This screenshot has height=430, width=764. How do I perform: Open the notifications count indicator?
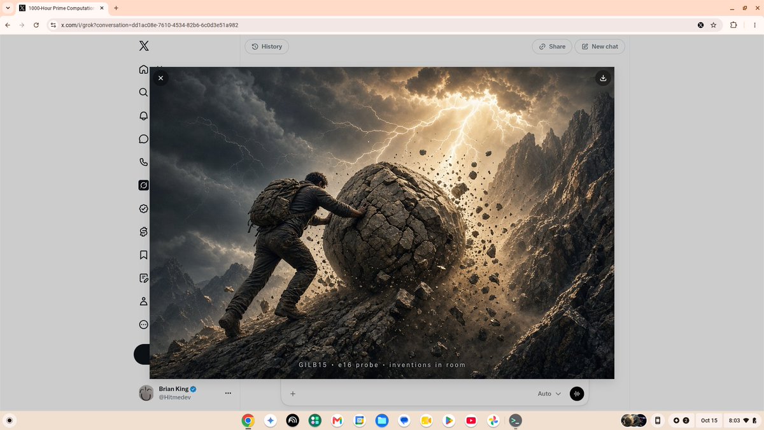pos(681,420)
